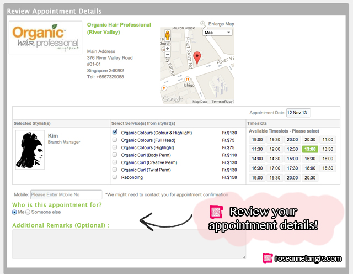This screenshot has height=274, width=353.
Task: Click the red location pin on map
Action: (x=197, y=59)
